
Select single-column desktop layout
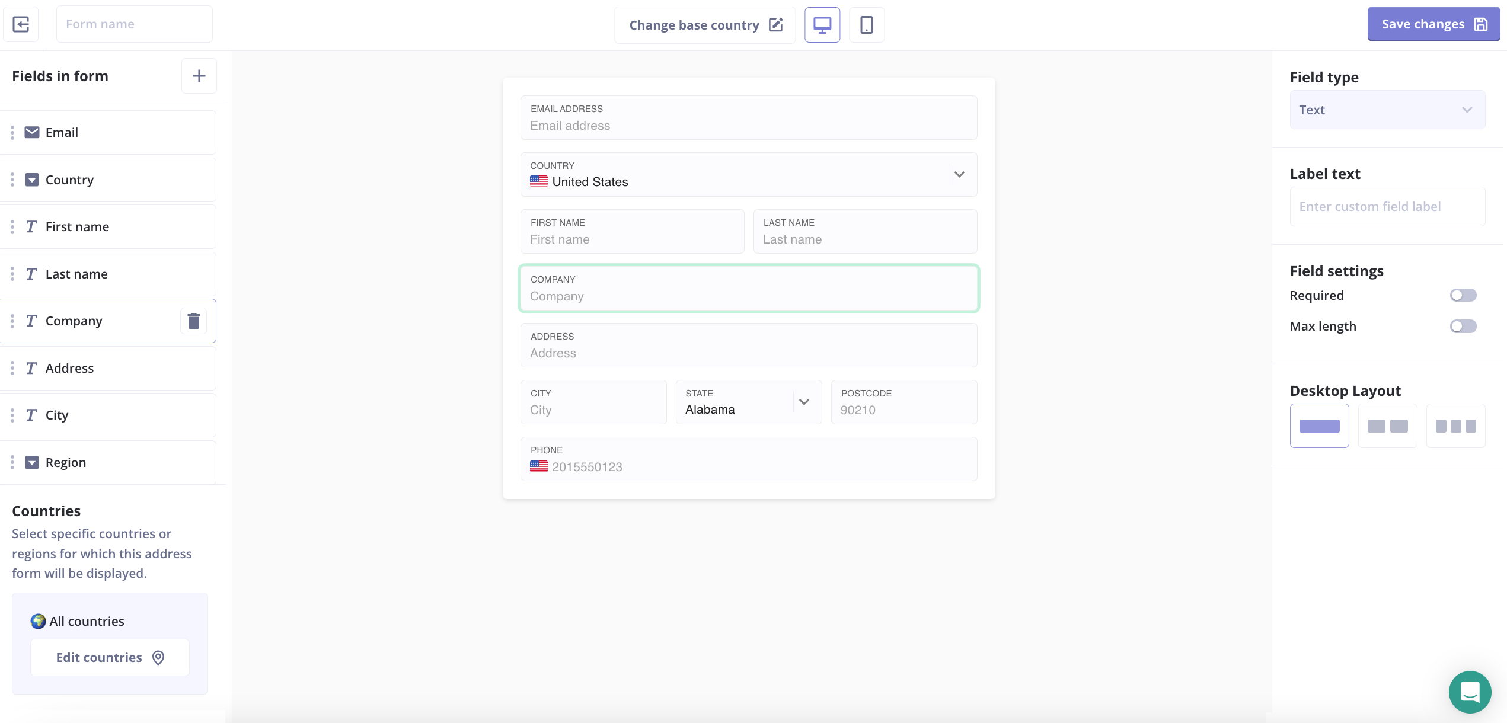[1319, 426]
